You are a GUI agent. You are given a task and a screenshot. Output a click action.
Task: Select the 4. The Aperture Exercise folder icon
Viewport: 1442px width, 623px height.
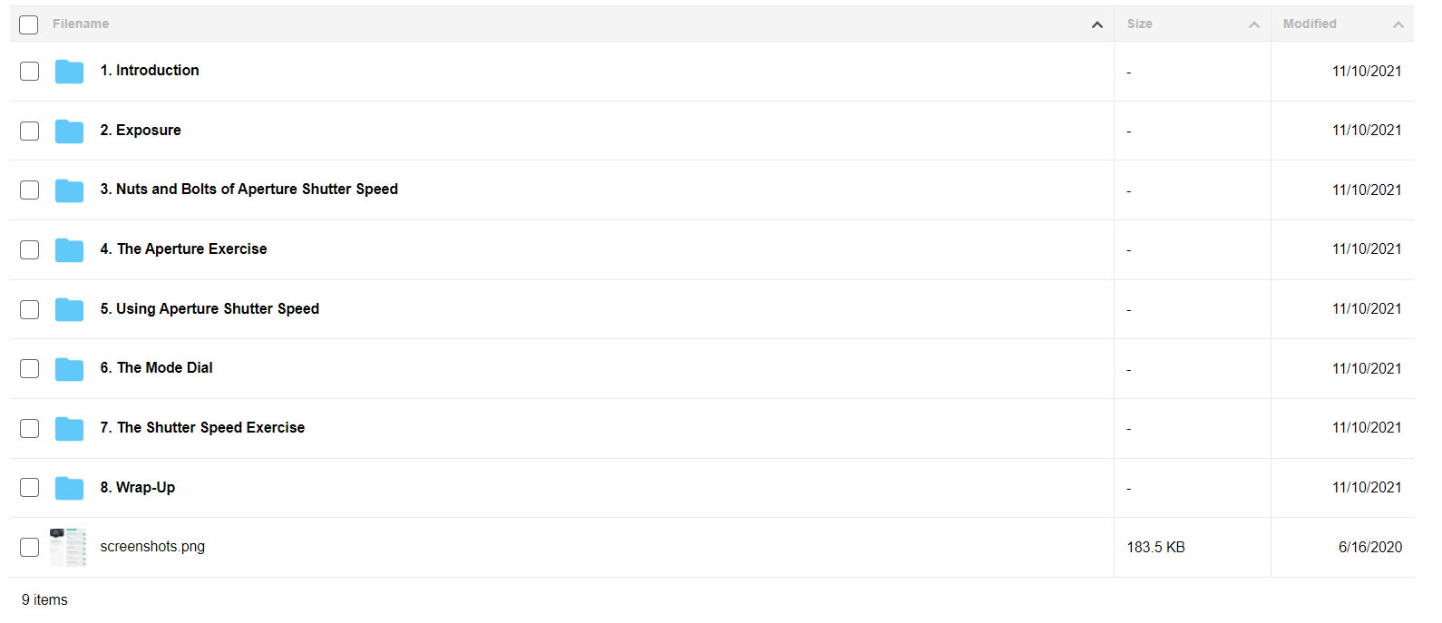pyautogui.click(x=69, y=250)
